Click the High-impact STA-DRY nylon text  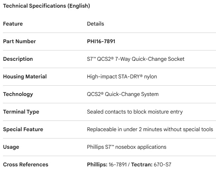pos(122,77)
